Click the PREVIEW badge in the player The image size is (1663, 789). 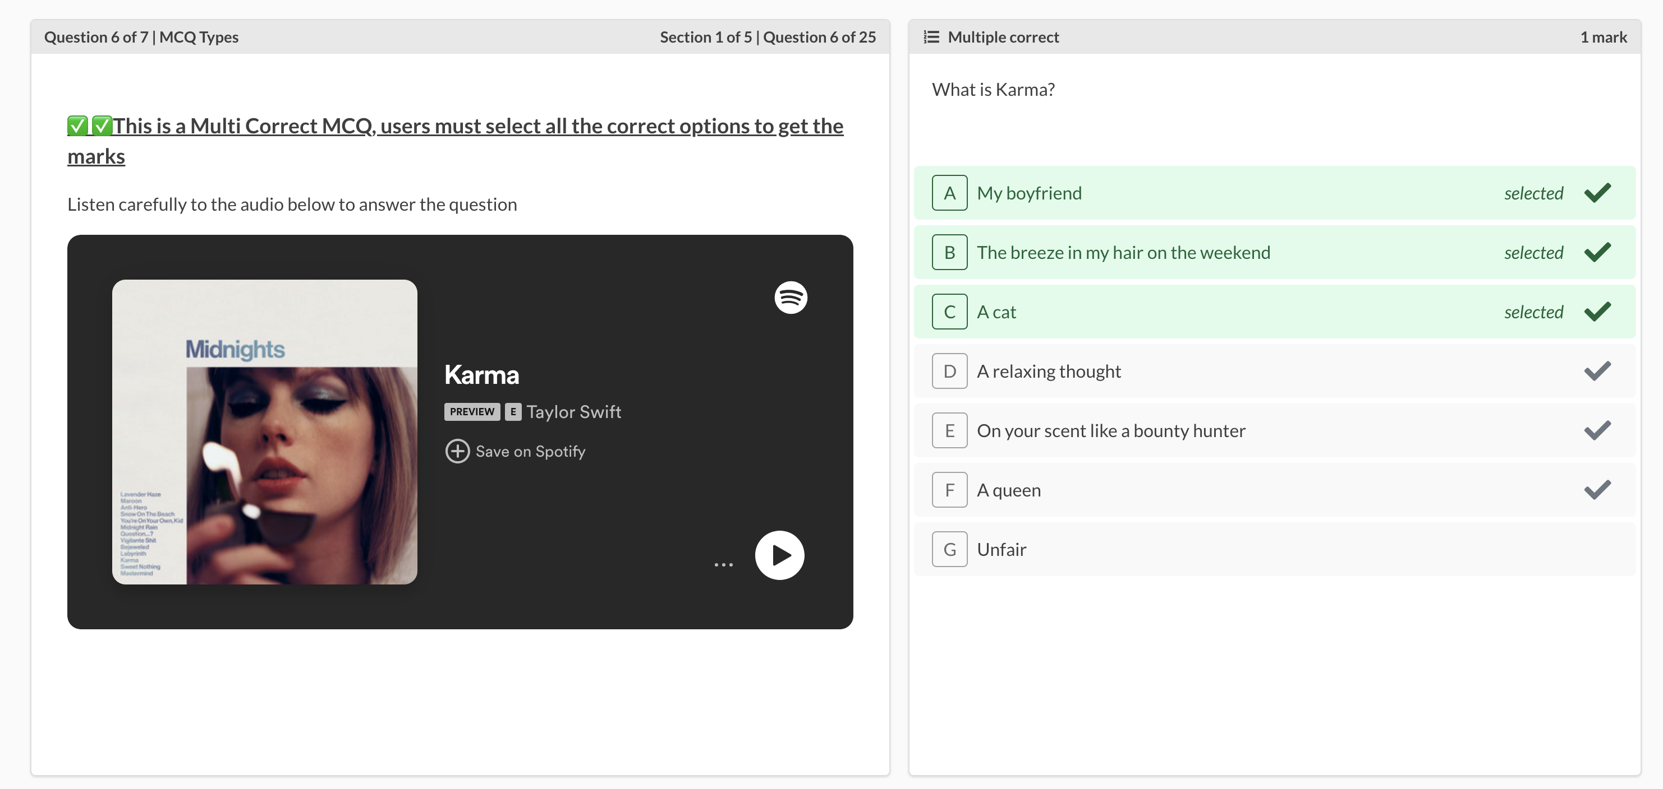[x=472, y=412]
